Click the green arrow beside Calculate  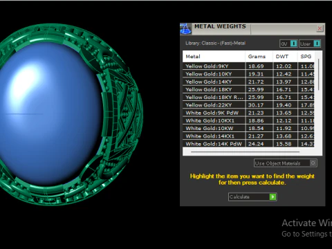pyautogui.click(x=273, y=196)
